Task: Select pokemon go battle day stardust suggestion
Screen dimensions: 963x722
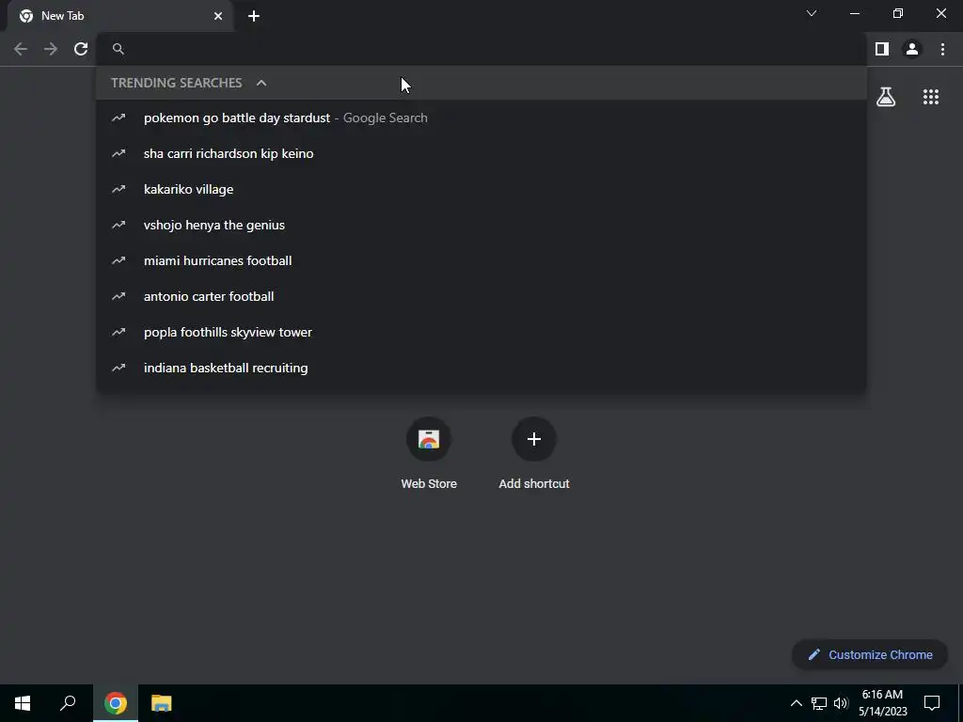Action: (481, 118)
